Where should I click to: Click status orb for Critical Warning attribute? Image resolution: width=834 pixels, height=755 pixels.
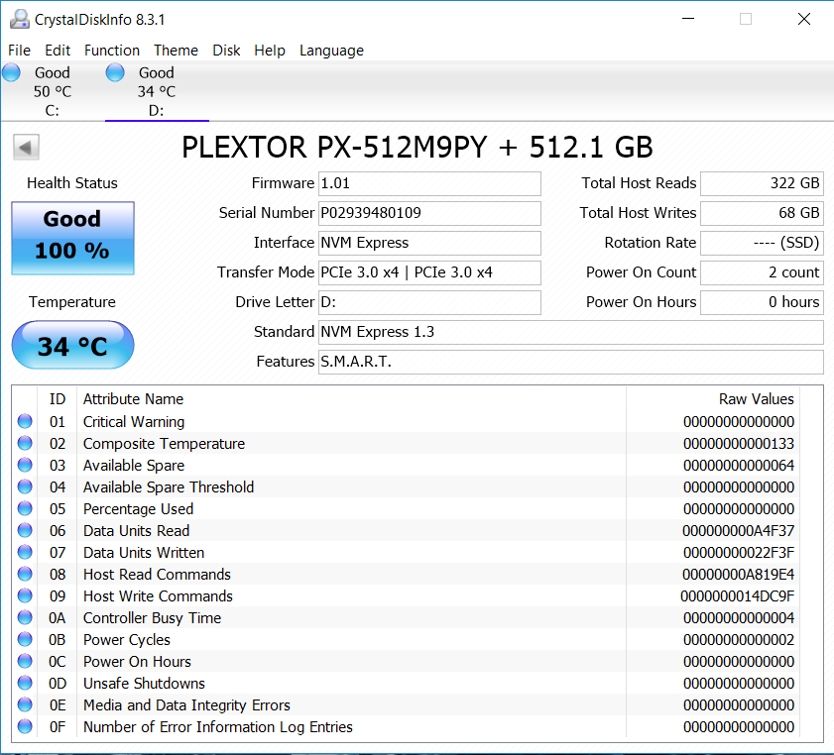click(25, 422)
